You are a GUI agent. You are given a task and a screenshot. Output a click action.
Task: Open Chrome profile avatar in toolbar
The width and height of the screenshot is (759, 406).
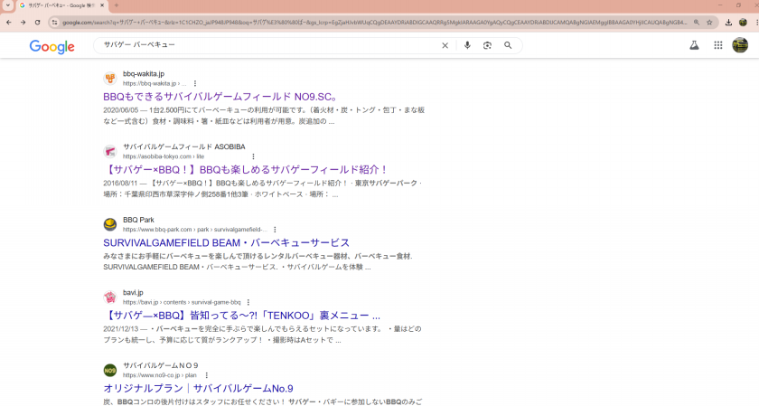pyautogui.click(x=743, y=23)
